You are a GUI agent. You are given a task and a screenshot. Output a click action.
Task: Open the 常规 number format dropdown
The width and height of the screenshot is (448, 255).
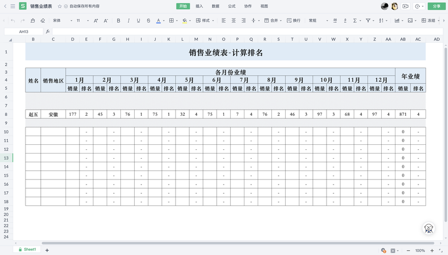tap(318, 20)
